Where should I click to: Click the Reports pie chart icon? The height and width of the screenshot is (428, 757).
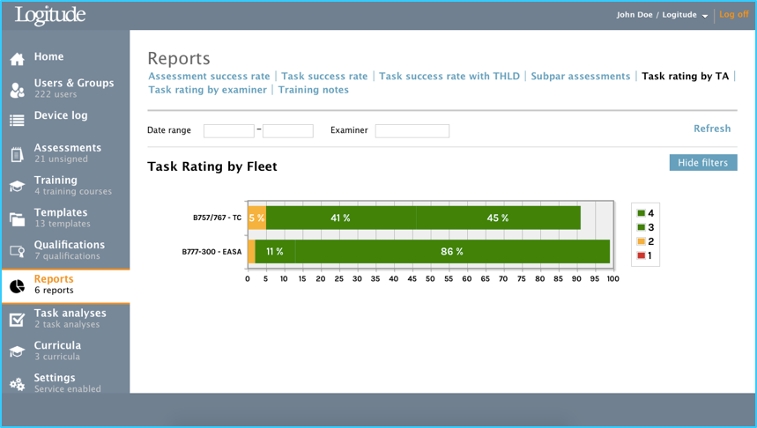17,286
